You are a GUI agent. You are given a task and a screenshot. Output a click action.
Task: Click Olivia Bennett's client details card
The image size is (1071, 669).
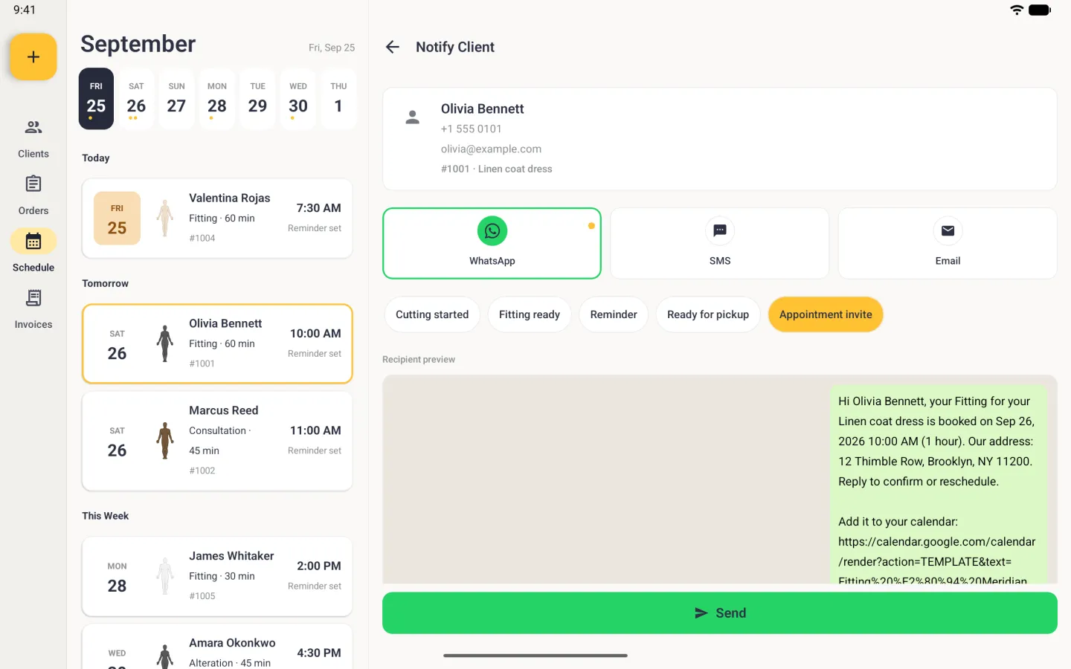point(720,139)
